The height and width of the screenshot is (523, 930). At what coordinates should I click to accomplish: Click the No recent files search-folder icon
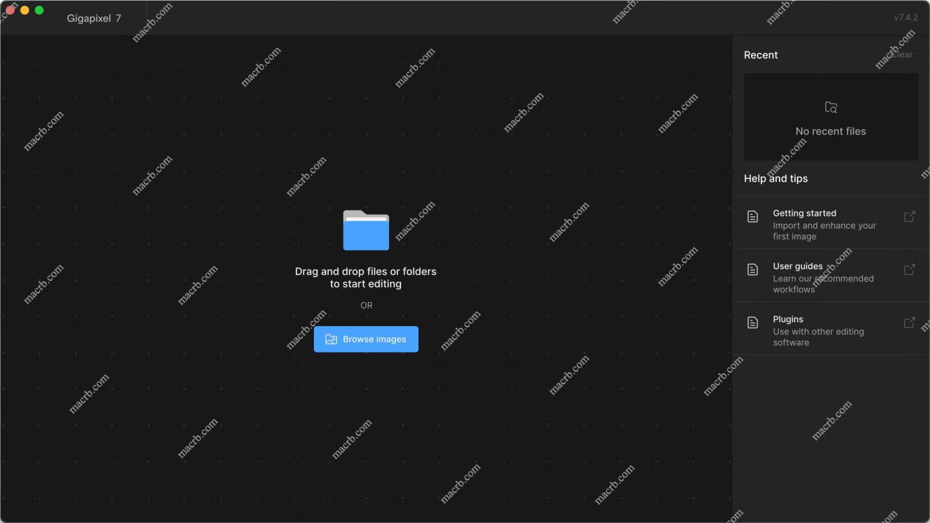click(x=831, y=107)
